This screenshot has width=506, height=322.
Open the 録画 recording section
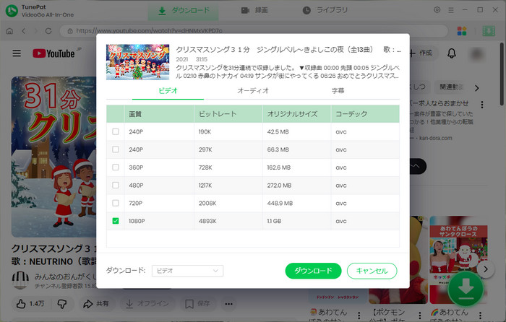(x=254, y=11)
